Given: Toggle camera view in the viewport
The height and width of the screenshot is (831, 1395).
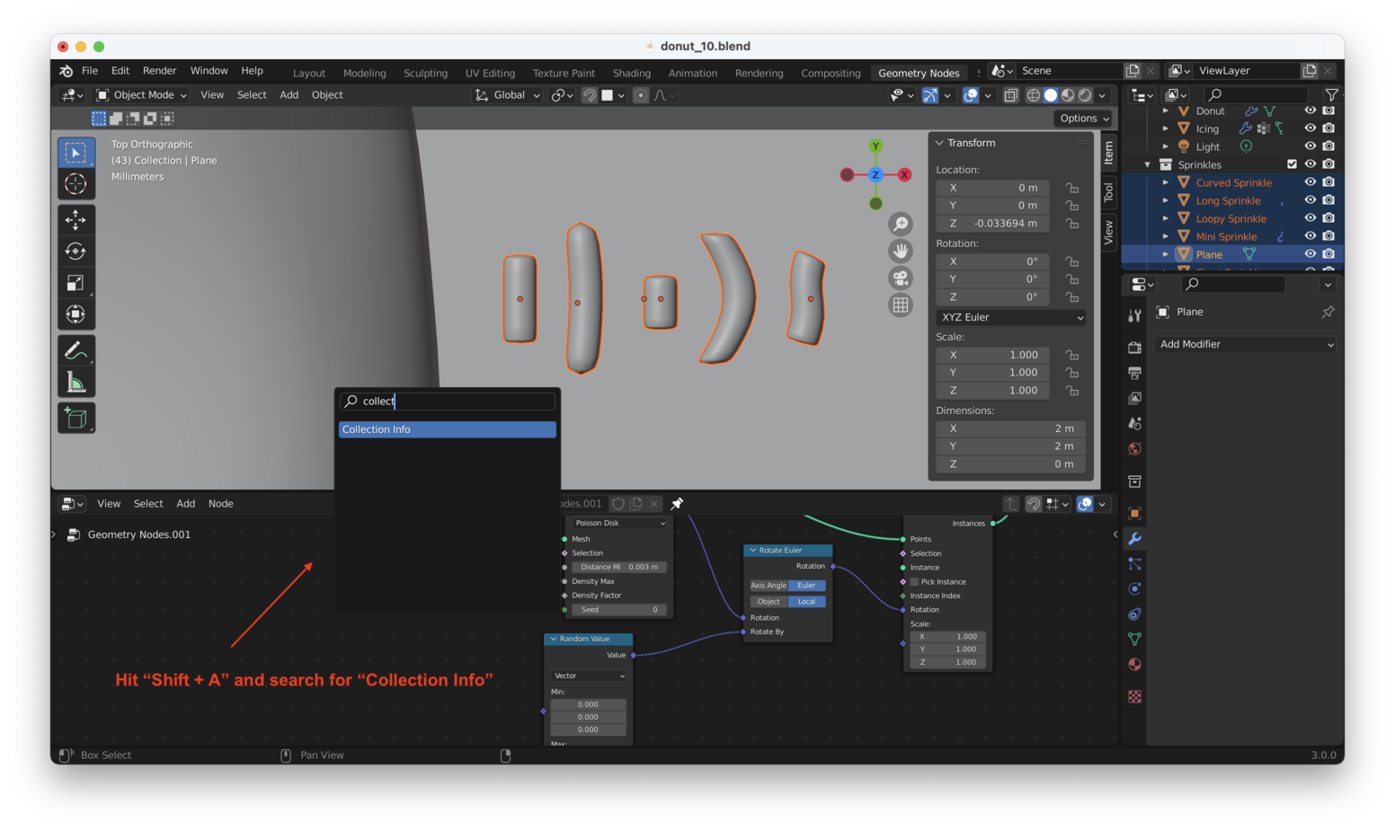Looking at the screenshot, I should pyautogui.click(x=900, y=278).
